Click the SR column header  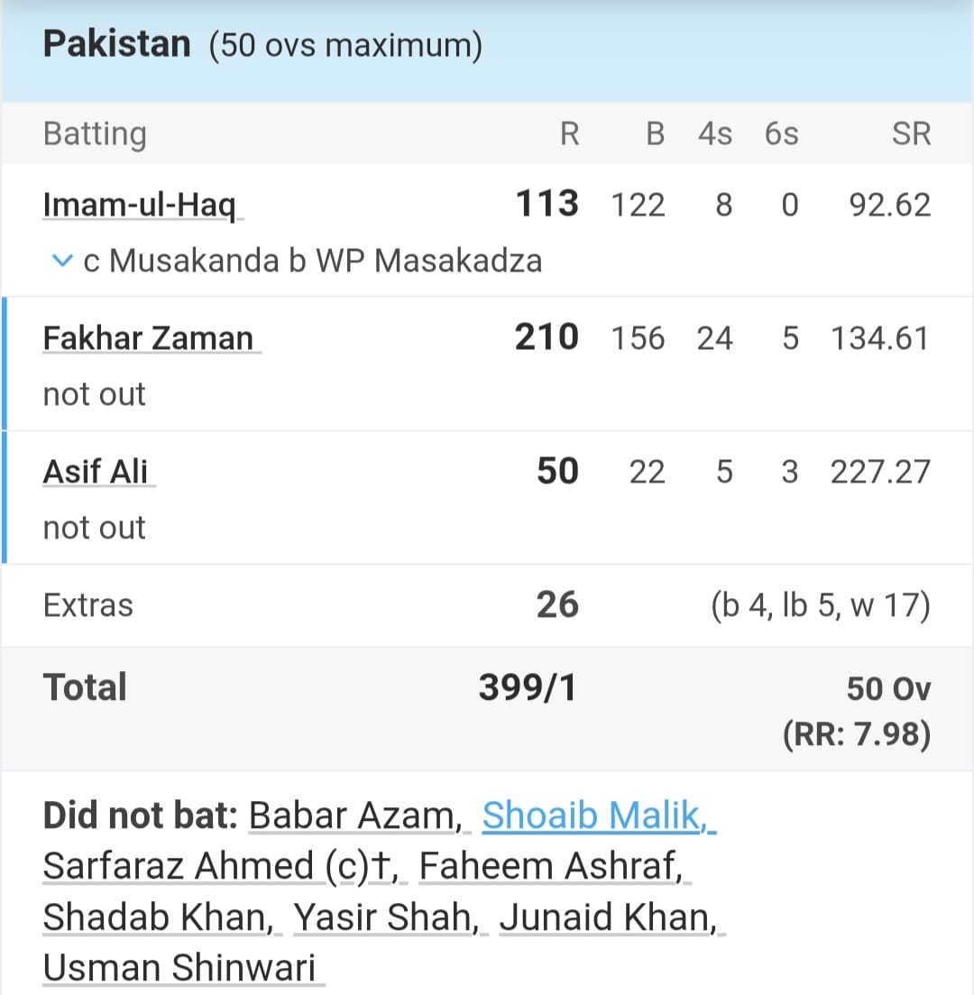pos(911,134)
